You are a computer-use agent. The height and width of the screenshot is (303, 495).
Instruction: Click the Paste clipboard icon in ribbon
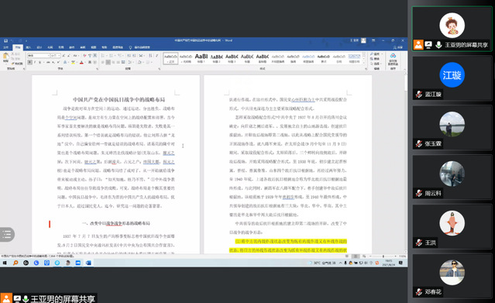[5, 58]
